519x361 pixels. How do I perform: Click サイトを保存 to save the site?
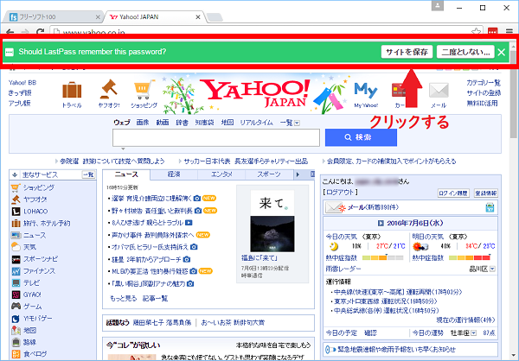click(407, 52)
